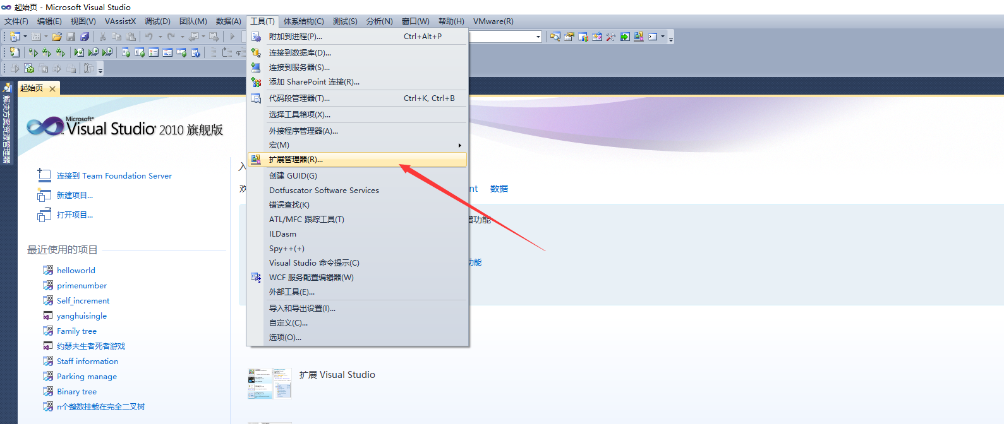
Task: Select 选项(O)... menu item
Action: pyautogui.click(x=358, y=338)
